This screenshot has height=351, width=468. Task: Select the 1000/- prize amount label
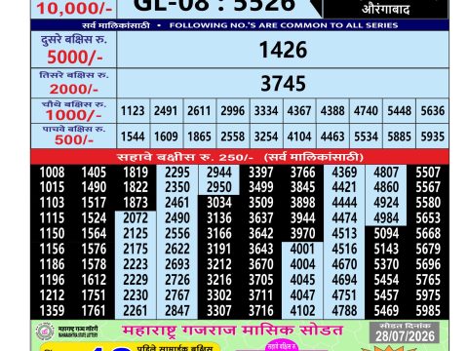[73, 115]
